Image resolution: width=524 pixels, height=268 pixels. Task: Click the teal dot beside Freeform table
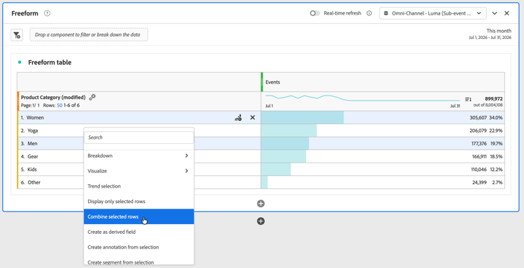point(20,62)
